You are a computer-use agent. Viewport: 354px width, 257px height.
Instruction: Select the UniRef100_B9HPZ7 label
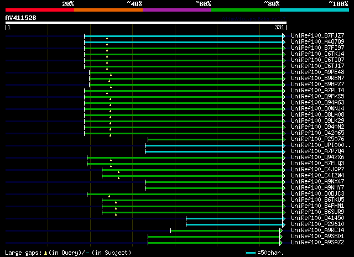317,84
